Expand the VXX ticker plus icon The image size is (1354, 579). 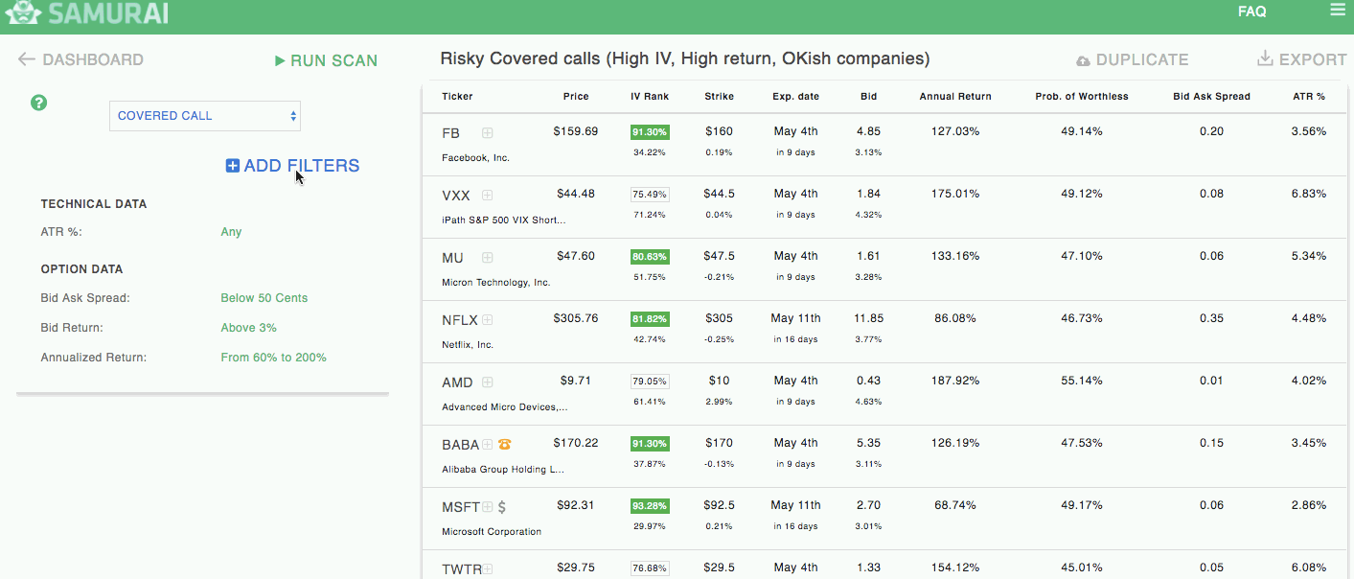tap(488, 195)
